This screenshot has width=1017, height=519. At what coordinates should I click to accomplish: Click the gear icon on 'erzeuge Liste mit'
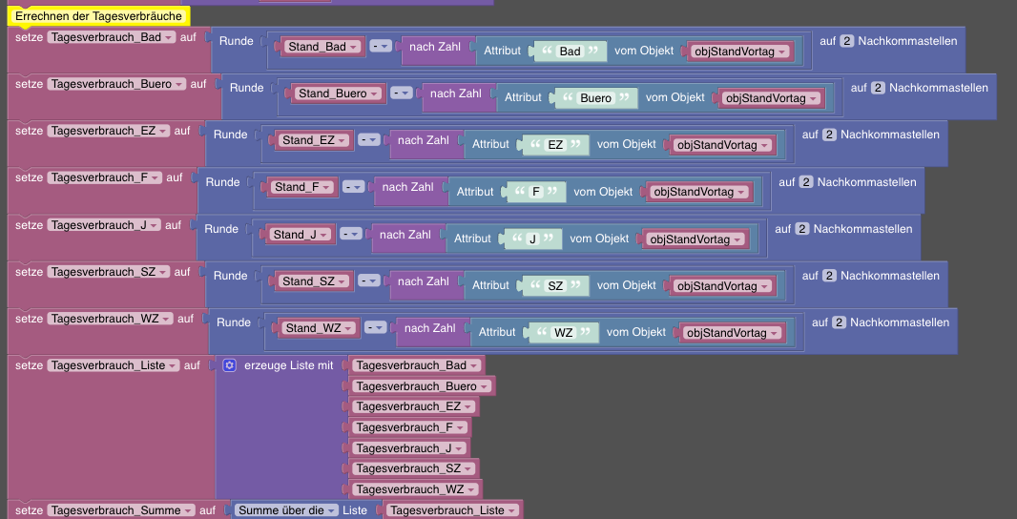coord(229,365)
